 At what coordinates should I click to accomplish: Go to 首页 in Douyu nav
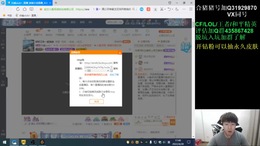click(38, 22)
